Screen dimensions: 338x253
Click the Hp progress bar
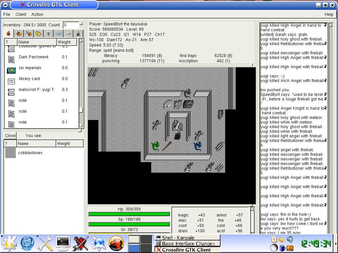(x=129, y=214)
